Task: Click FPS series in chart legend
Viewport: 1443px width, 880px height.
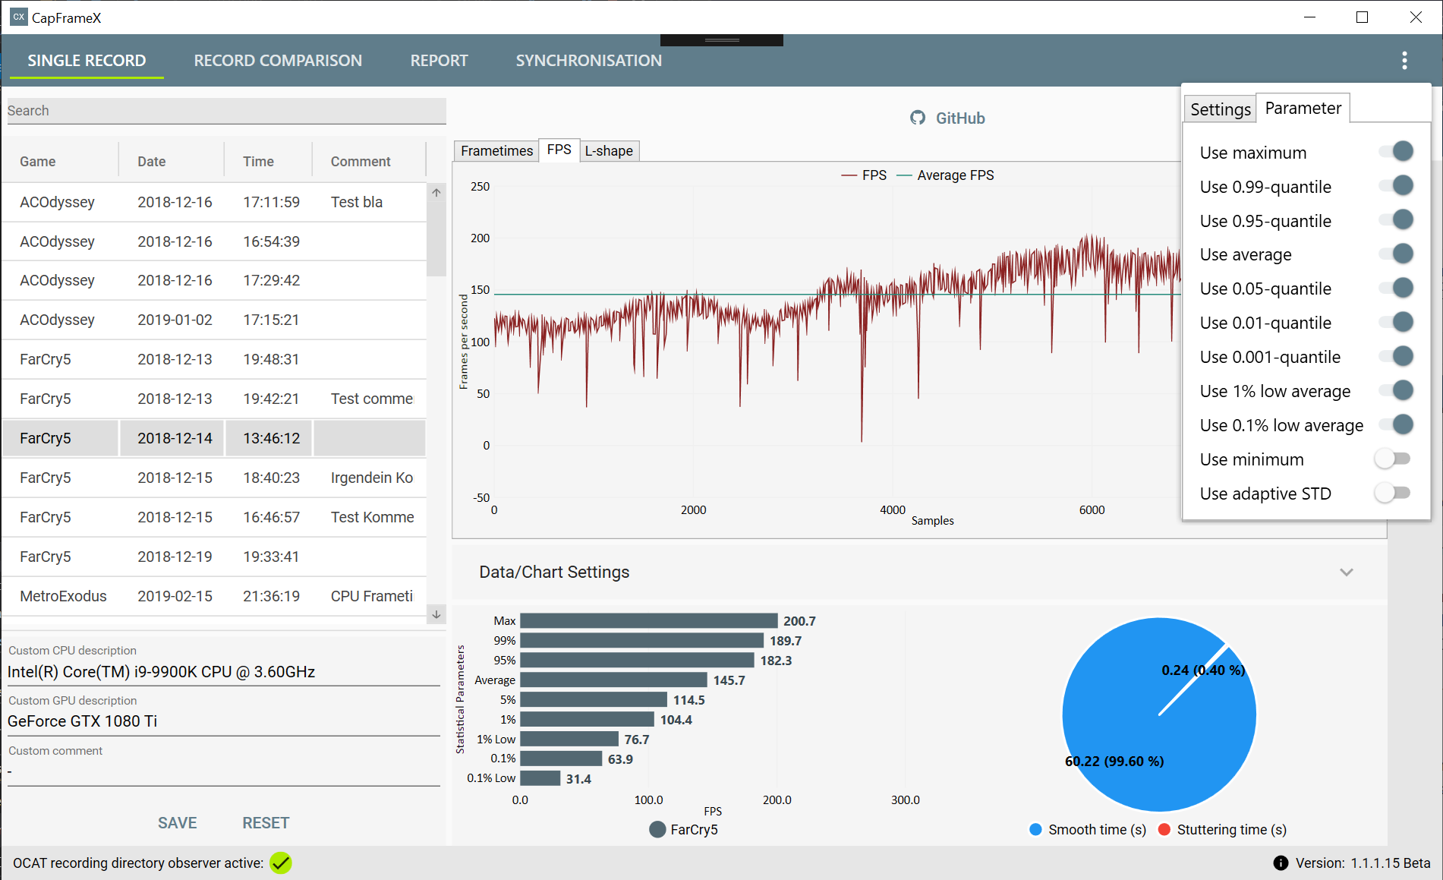Action: pyautogui.click(x=864, y=175)
